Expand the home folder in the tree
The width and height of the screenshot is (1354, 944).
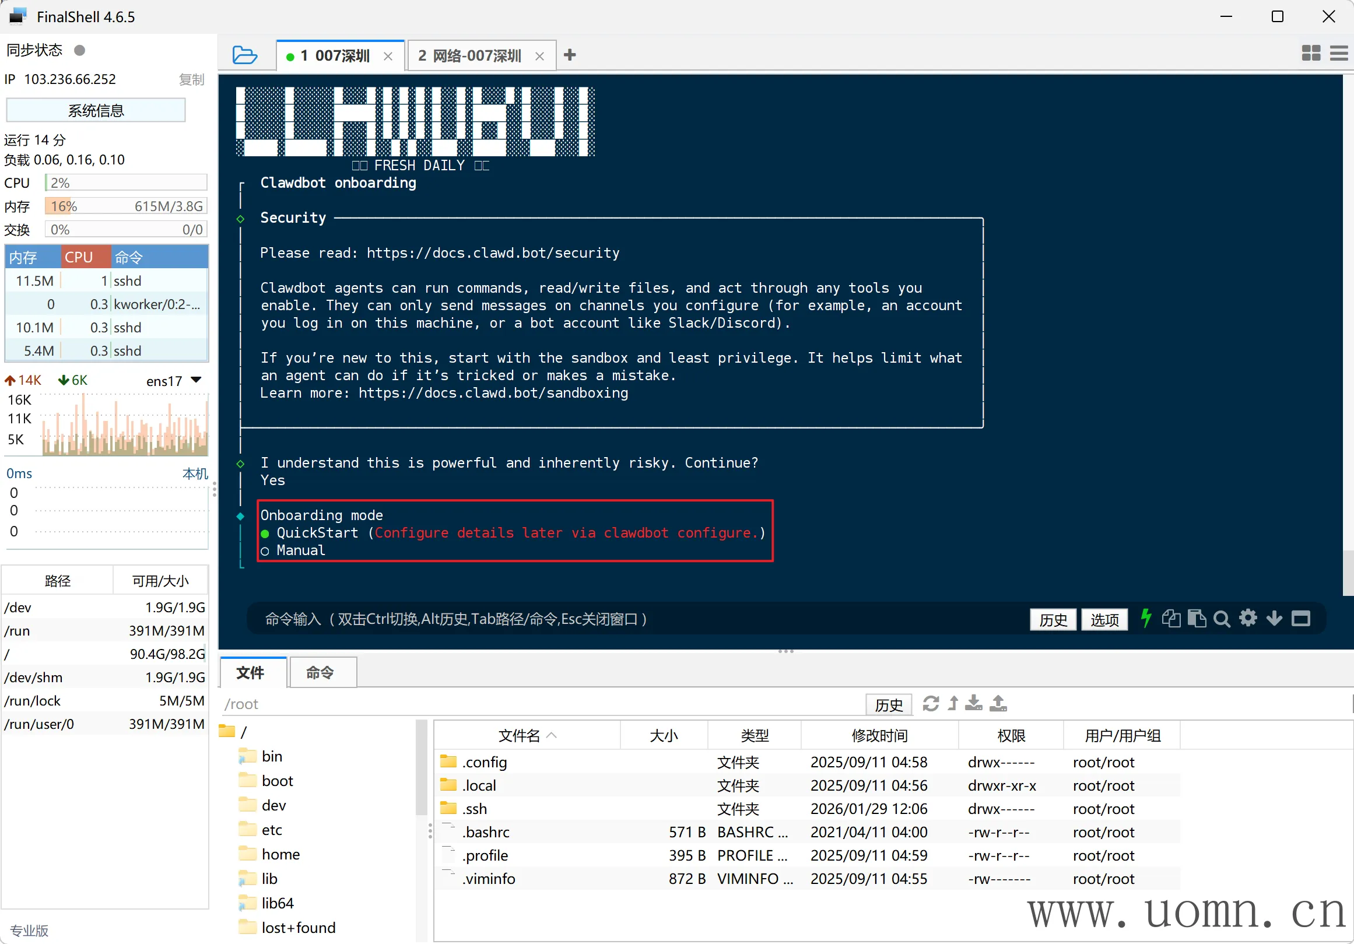tap(280, 854)
